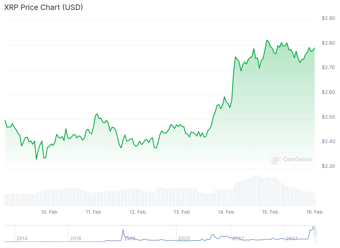Click the 12. Feb axis label

137,212
